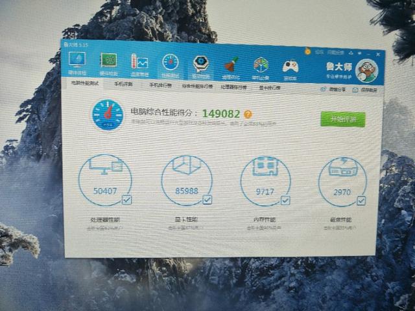Viewport: 415px width, 311px height.
Task: Uncheck the 显卡性能 graphics test checkbox
Action: (x=207, y=200)
